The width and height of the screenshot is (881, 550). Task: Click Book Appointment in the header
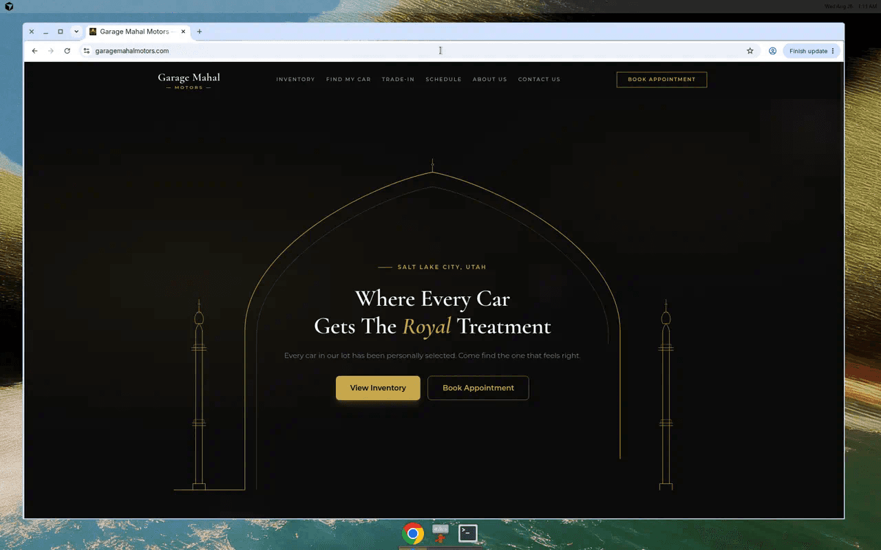[x=661, y=79]
